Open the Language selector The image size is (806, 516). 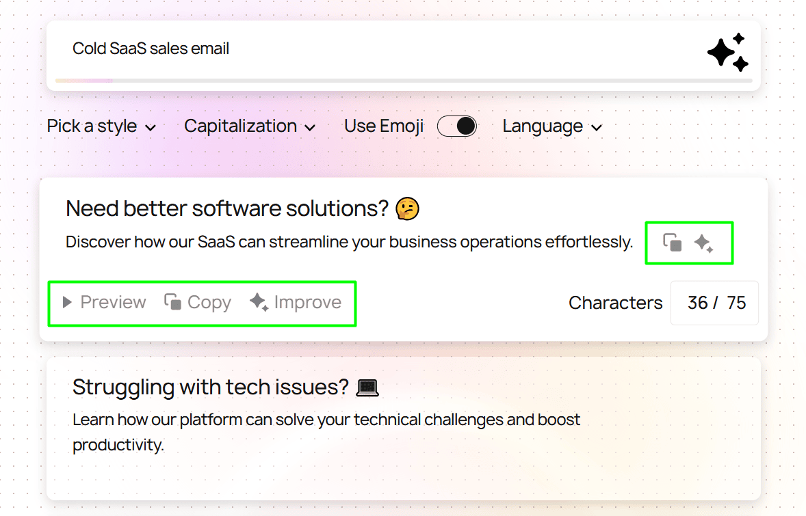coord(551,126)
